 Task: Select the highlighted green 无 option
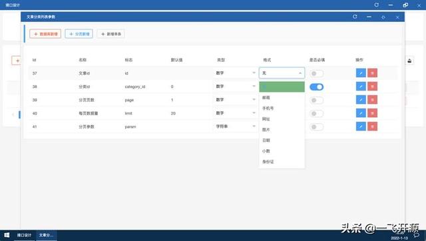pos(282,87)
